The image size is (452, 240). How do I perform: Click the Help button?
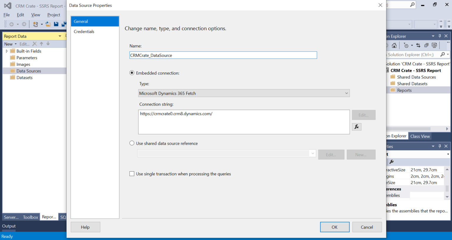coord(85,227)
